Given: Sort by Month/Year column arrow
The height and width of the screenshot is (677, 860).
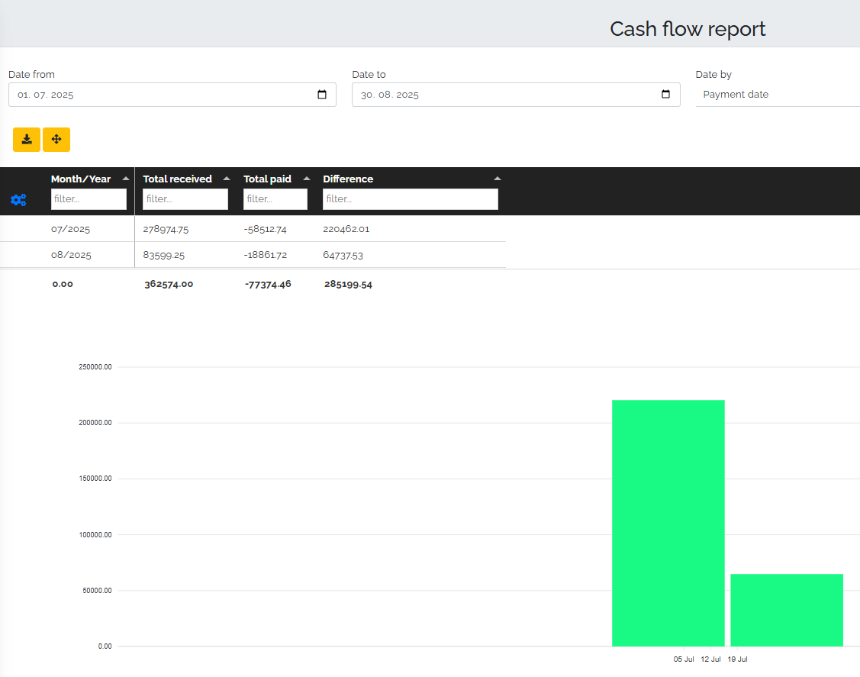Looking at the screenshot, I should click(x=126, y=179).
